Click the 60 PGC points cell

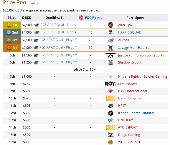point(90,25)
